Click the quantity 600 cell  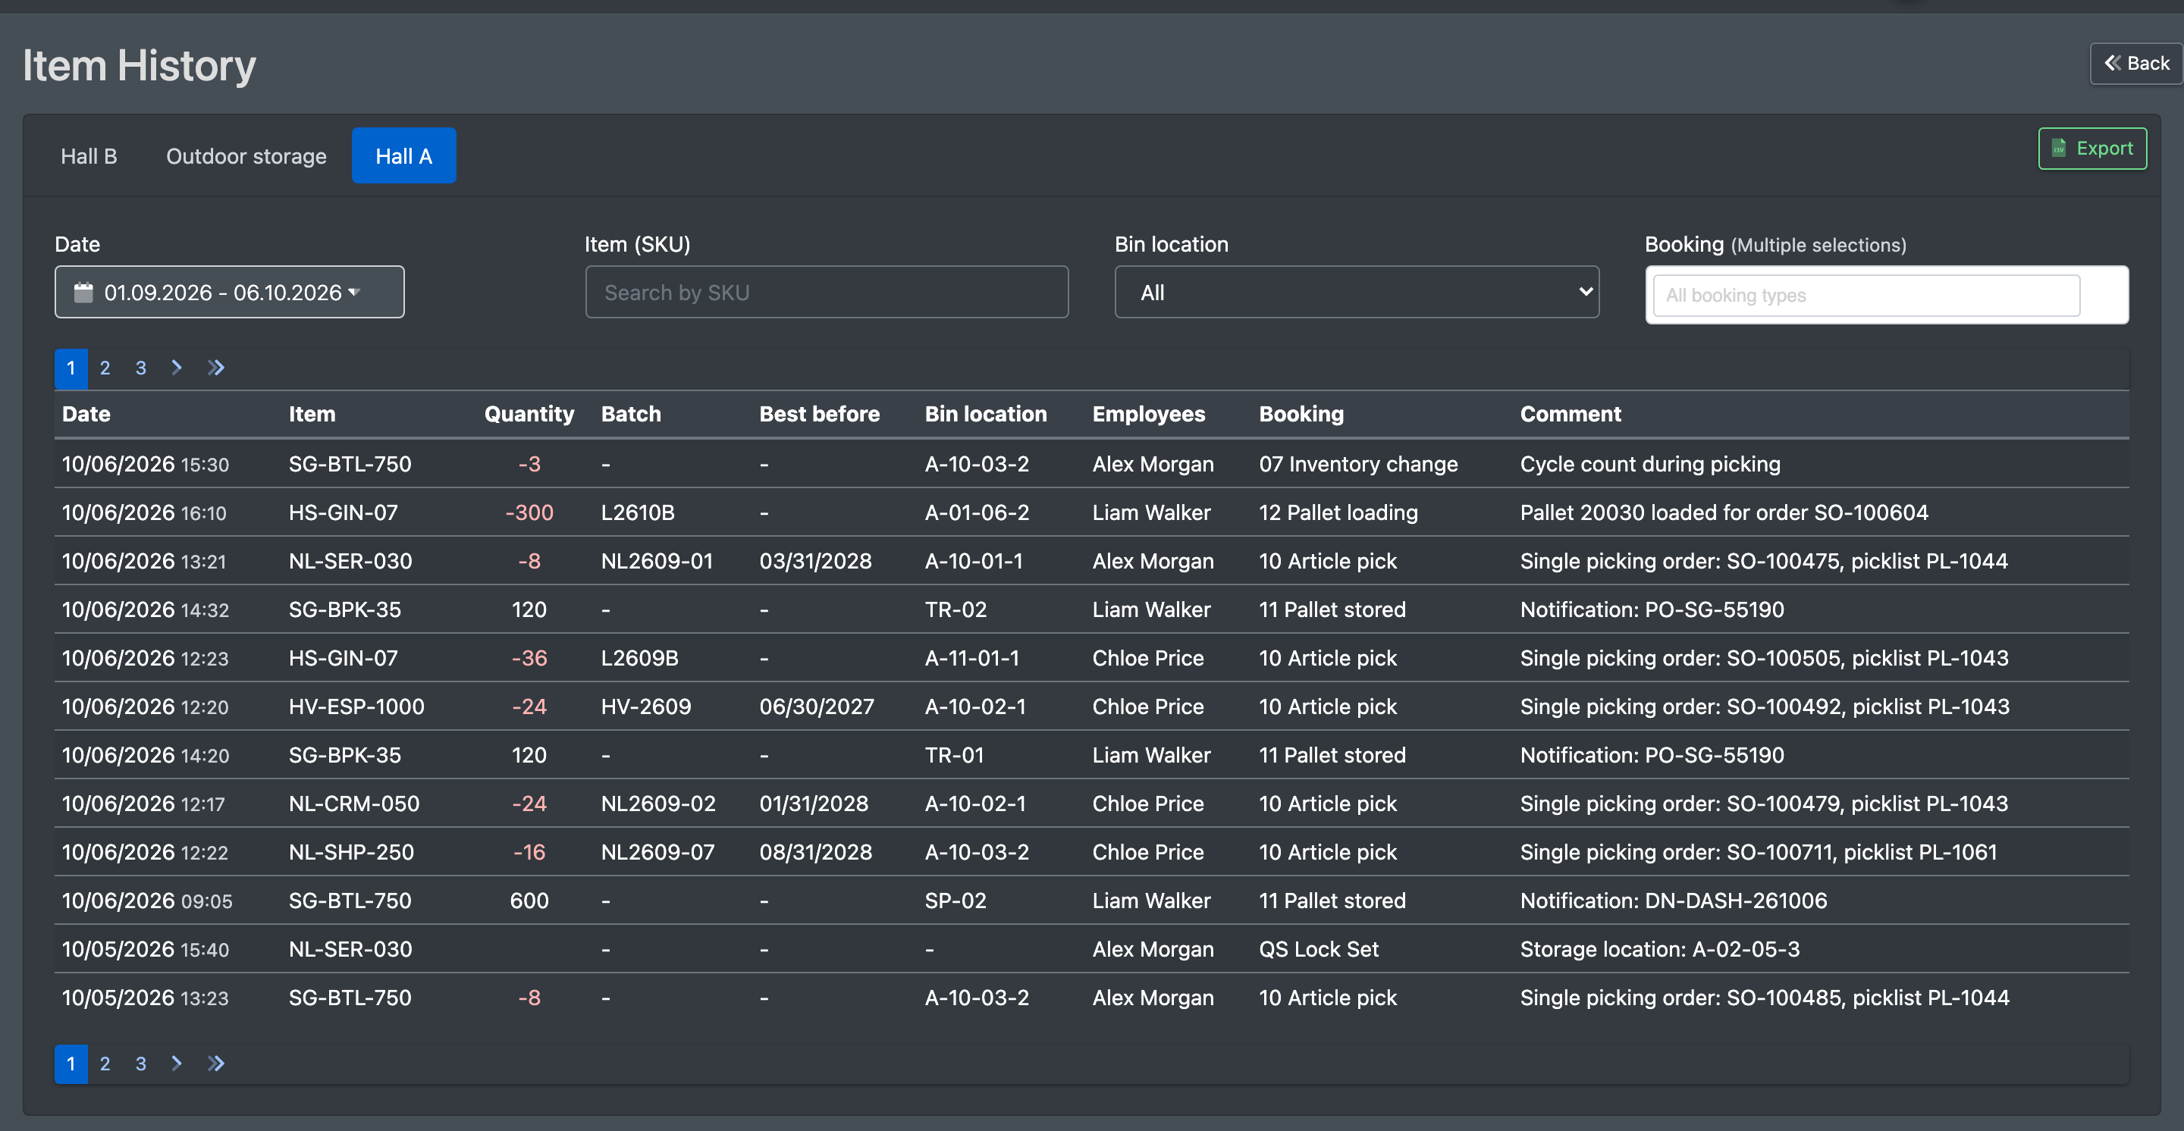point(529,901)
